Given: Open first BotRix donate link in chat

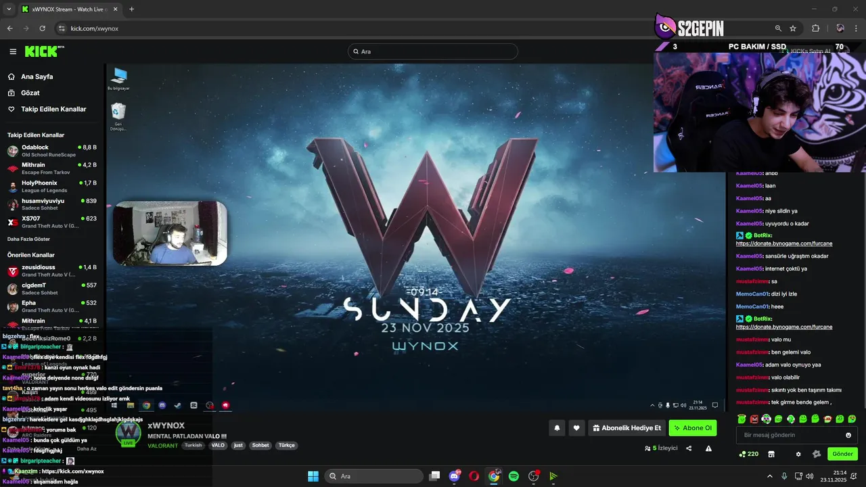Looking at the screenshot, I should pyautogui.click(x=784, y=243).
